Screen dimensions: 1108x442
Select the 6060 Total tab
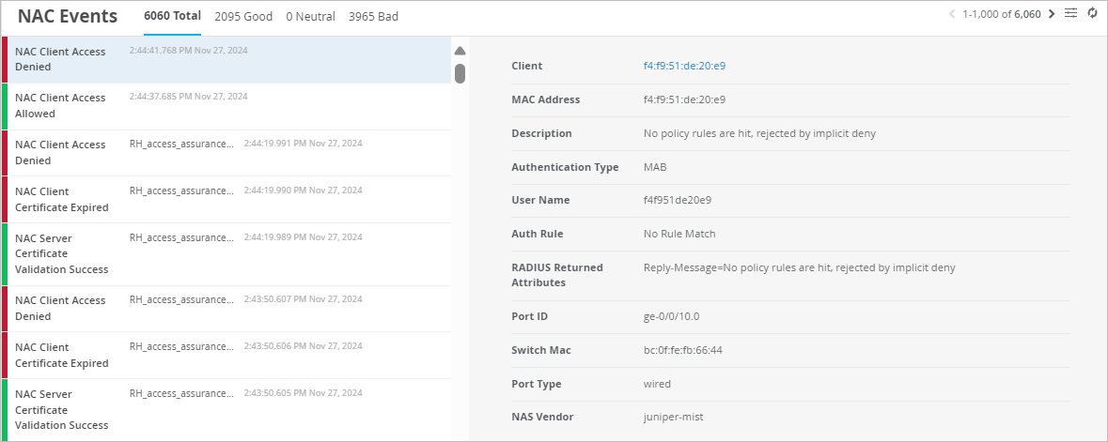click(x=172, y=16)
